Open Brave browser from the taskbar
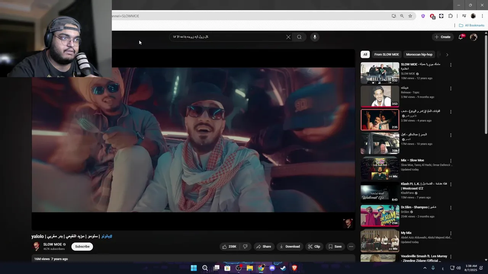 (x=294, y=268)
